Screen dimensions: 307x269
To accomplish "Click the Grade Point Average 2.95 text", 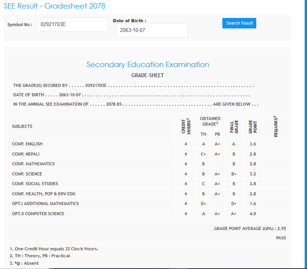I will coord(250,228).
